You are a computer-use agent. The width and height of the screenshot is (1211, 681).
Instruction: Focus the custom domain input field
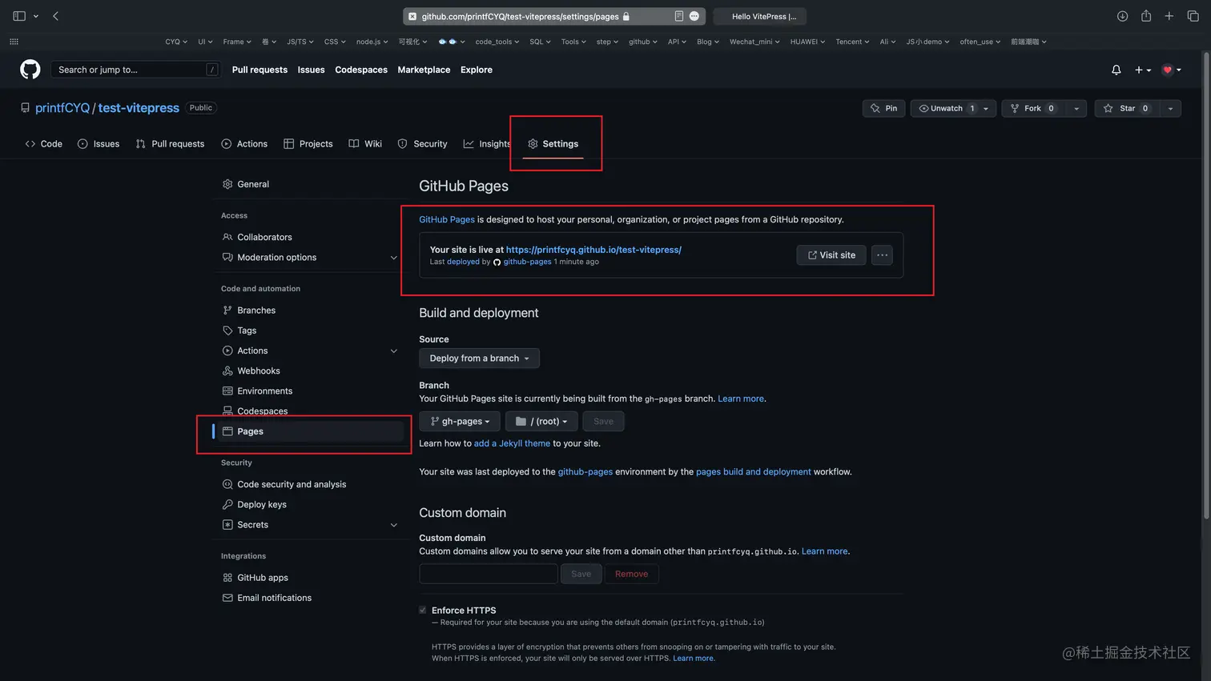pyautogui.click(x=488, y=574)
